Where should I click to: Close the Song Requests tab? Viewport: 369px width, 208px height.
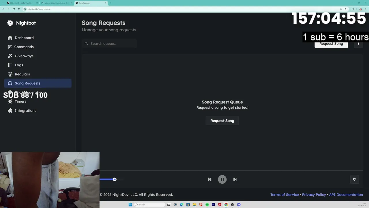tap(106, 3)
